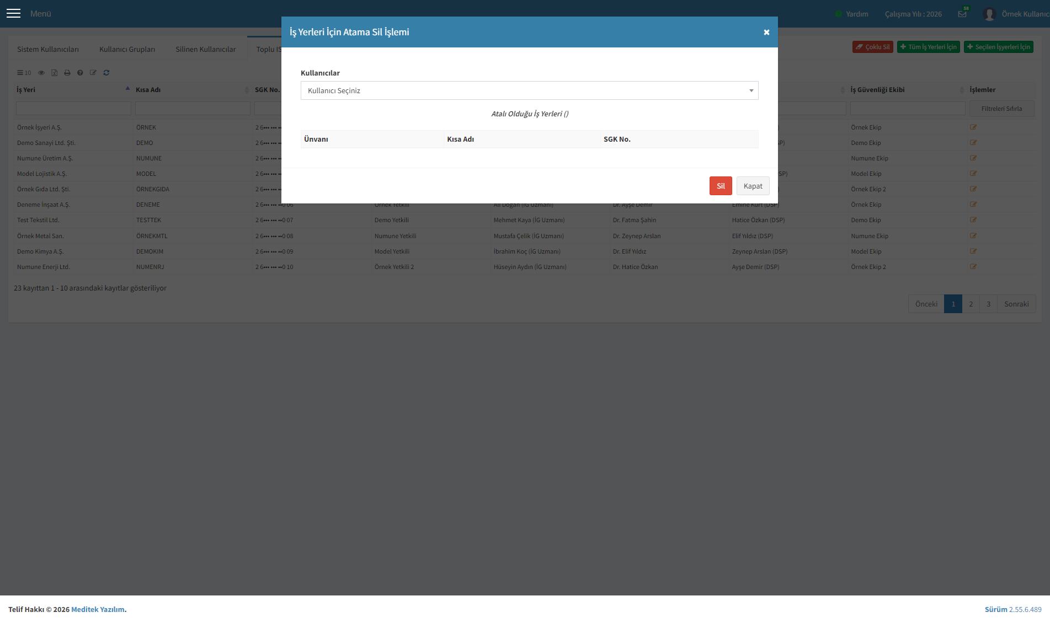This screenshot has width=1050, height=623.
Task: Go to page 2
Action: [x=971, y=304]
